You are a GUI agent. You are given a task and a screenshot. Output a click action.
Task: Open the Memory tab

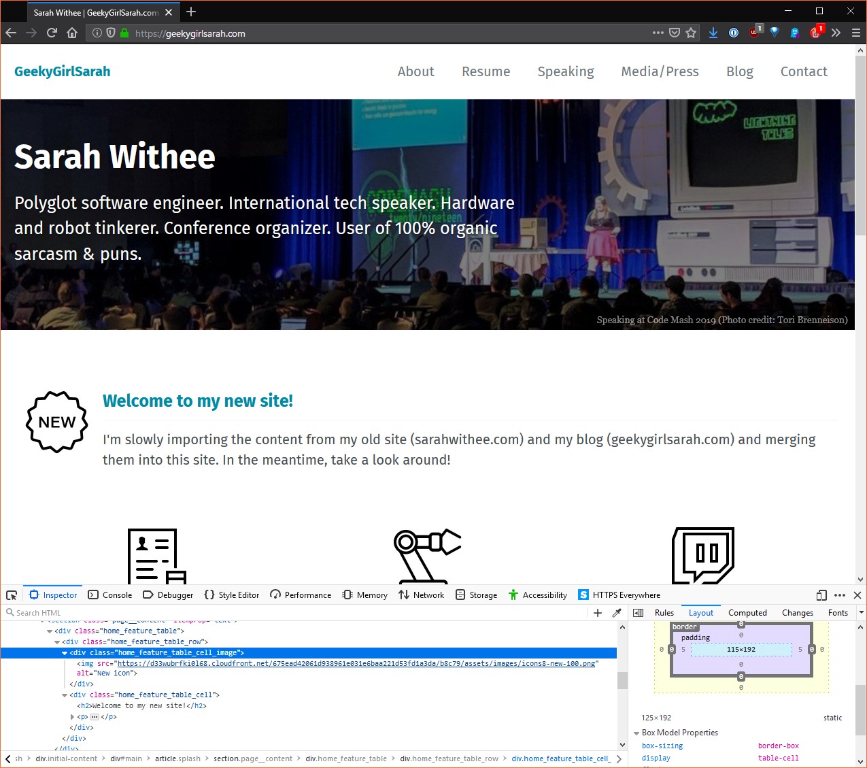[x=365, y=595]
